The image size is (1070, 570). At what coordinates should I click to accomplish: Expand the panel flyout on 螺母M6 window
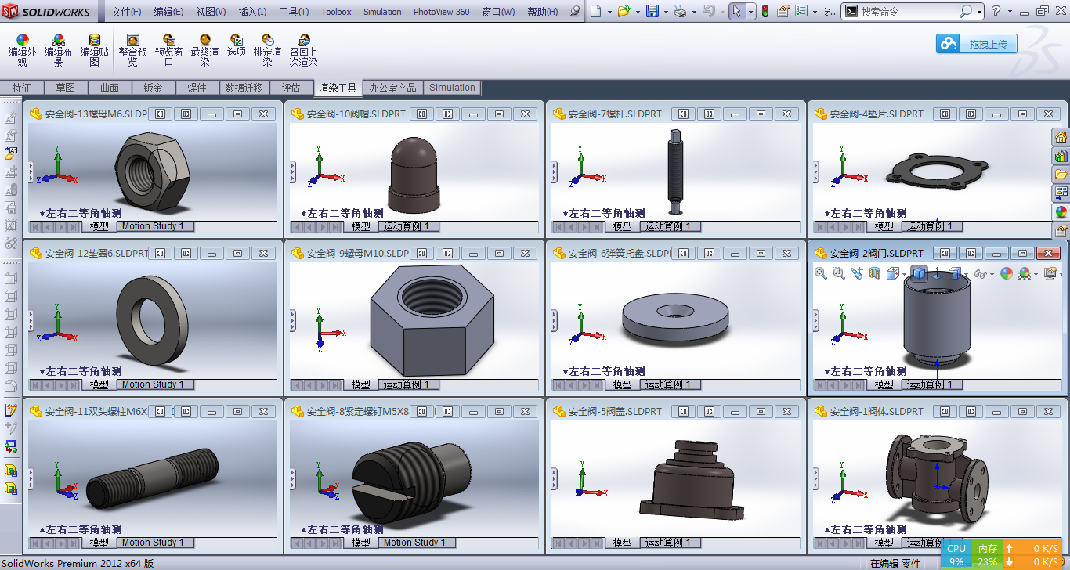(x=31, y=171)
